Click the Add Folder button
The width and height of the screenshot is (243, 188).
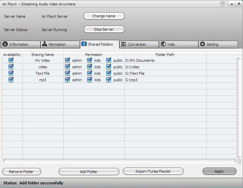coord(89,171)
